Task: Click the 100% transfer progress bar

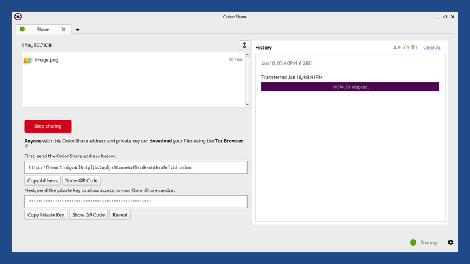Action: [350, 87]
